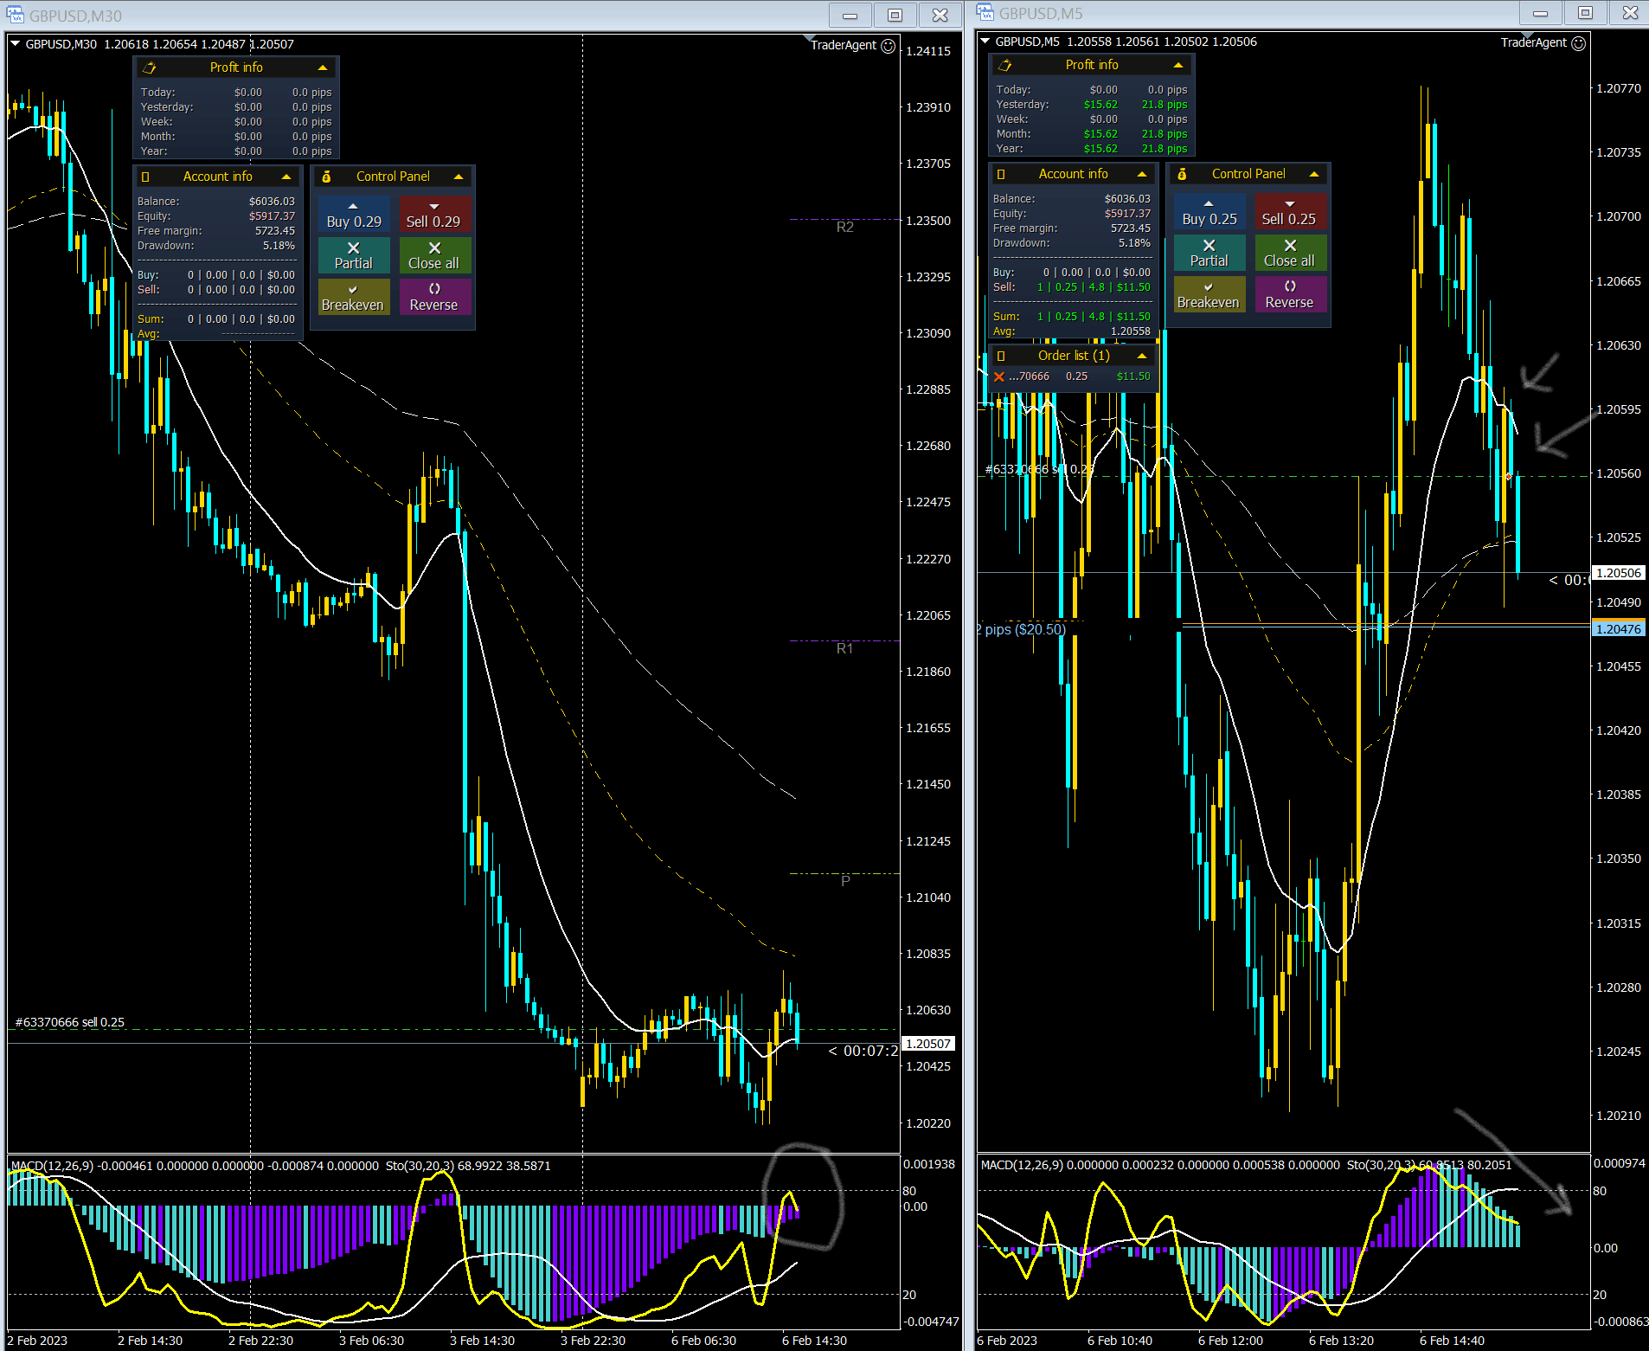Click Close all in M5 Control Panel

point(1290,253)
